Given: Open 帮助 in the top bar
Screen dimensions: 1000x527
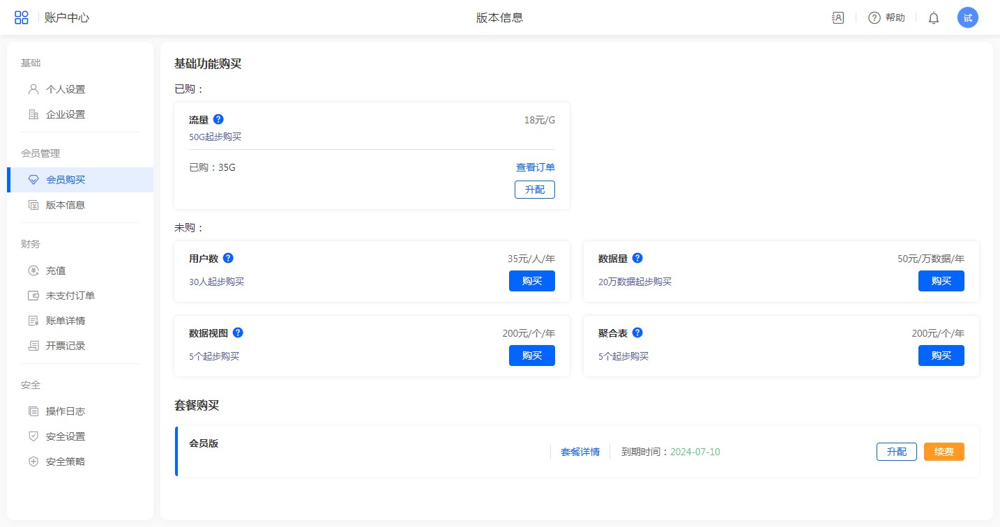Looking at the screenshot, I should pyautogui.click(x=886, y=18).
